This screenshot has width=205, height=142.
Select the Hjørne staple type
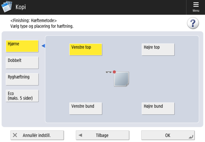coord(22,46)
